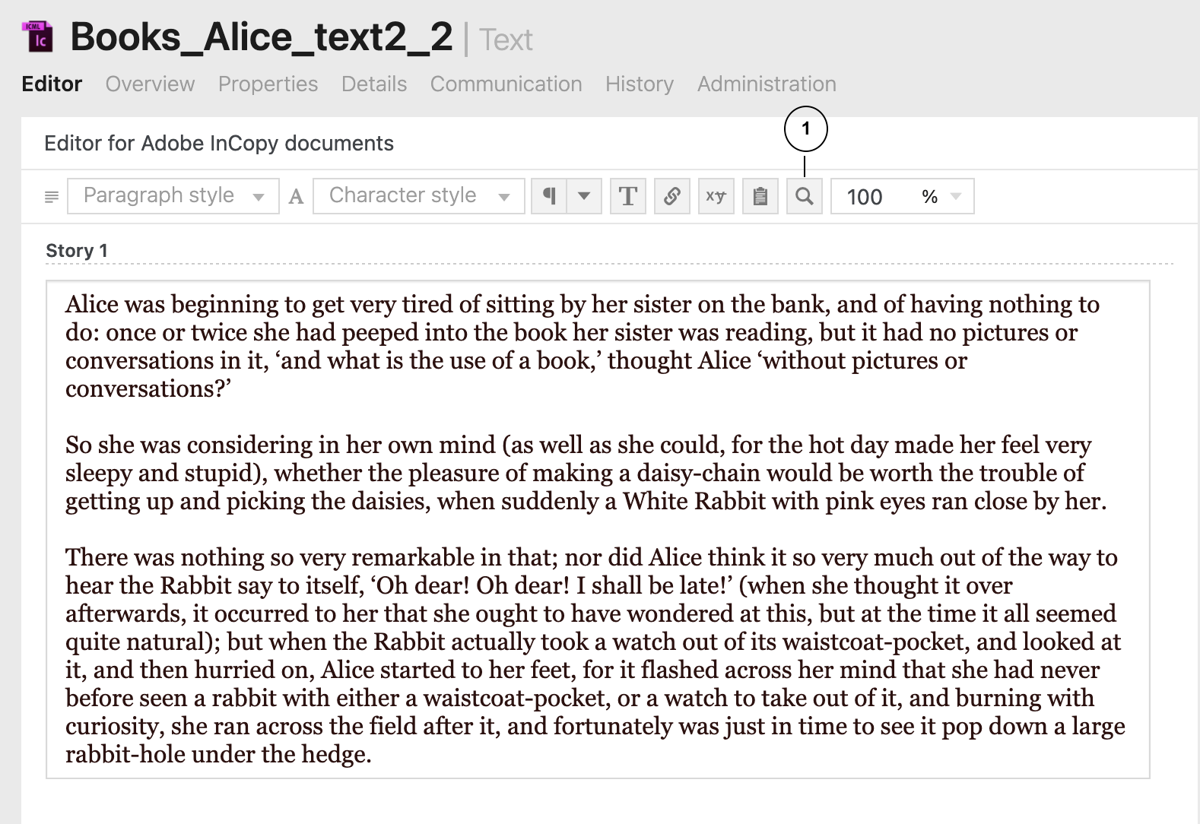The height and width of the screenshot is (824, 1200).
Task: Click the text formatting T icon
Action: (x=628, y=196)
